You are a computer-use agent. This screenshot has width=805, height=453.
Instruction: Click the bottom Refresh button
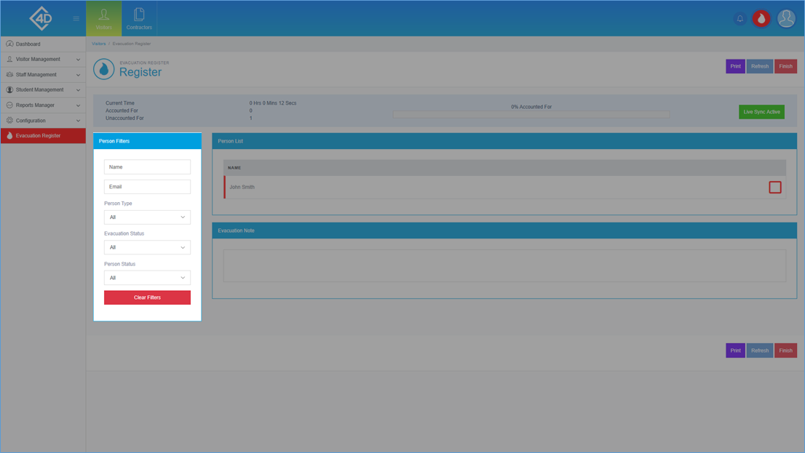tap(760, 350)
